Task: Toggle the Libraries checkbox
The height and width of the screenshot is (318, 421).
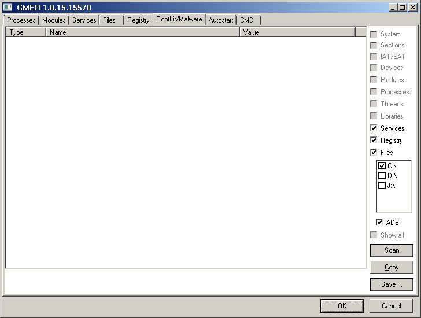Action: tap(374, 116)
